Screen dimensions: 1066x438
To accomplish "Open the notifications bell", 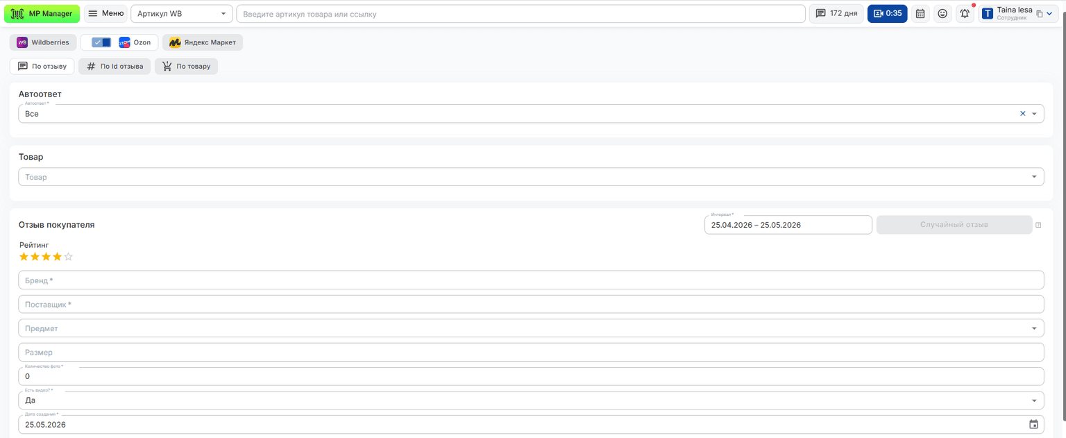I will pos(965,13).
